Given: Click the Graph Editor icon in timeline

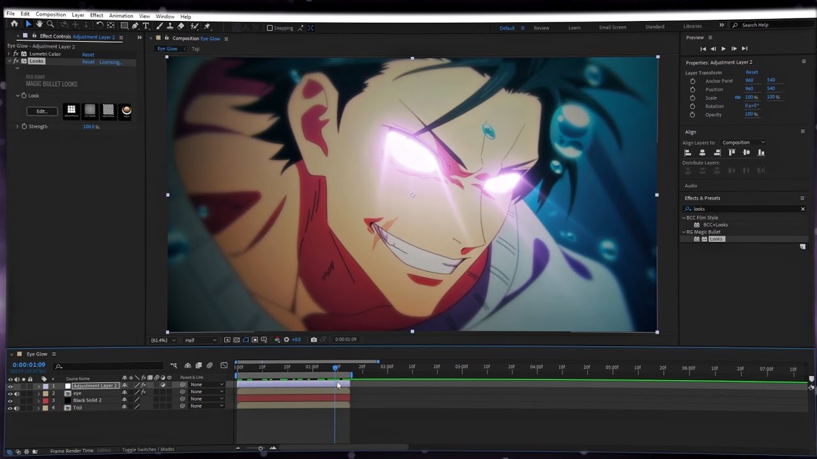Looking at the screenshot, I should [x=224, y=365].
